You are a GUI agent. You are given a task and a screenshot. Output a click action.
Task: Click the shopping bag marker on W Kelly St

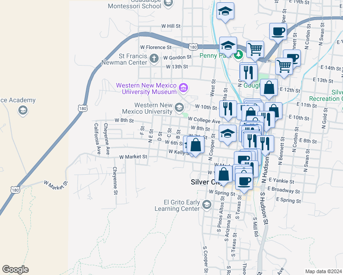[195, 145]
